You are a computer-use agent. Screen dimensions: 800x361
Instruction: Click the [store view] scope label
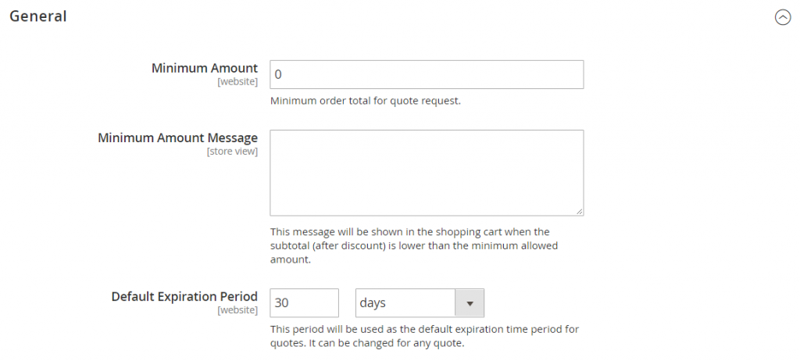[232, 152]
